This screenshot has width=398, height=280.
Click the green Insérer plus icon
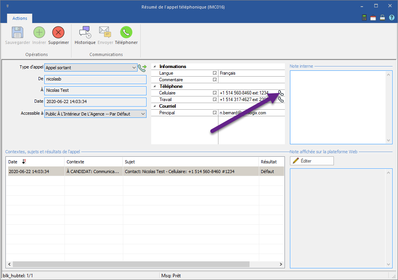pyautogui.click(x=39, y=32)
